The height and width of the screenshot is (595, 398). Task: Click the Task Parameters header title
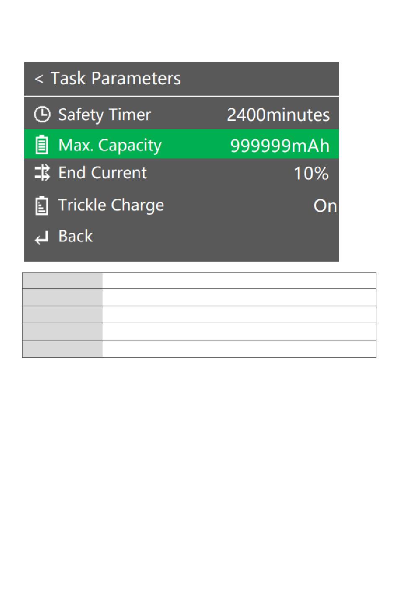point(116,78)
